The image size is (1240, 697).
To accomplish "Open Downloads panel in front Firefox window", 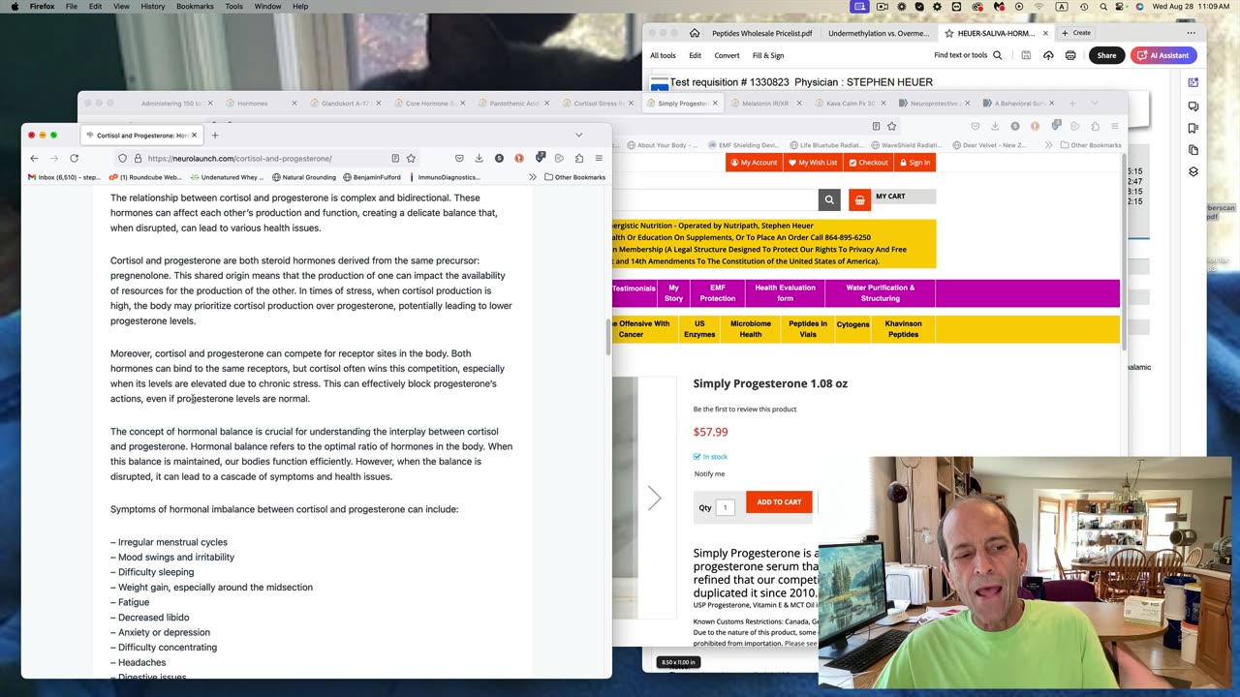I will tap(479, 158).
